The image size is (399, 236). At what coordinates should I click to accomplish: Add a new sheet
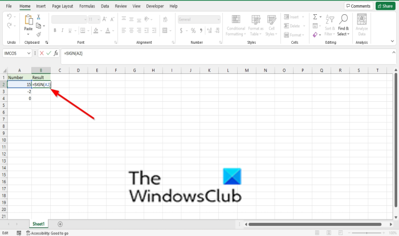click(60, 224)
